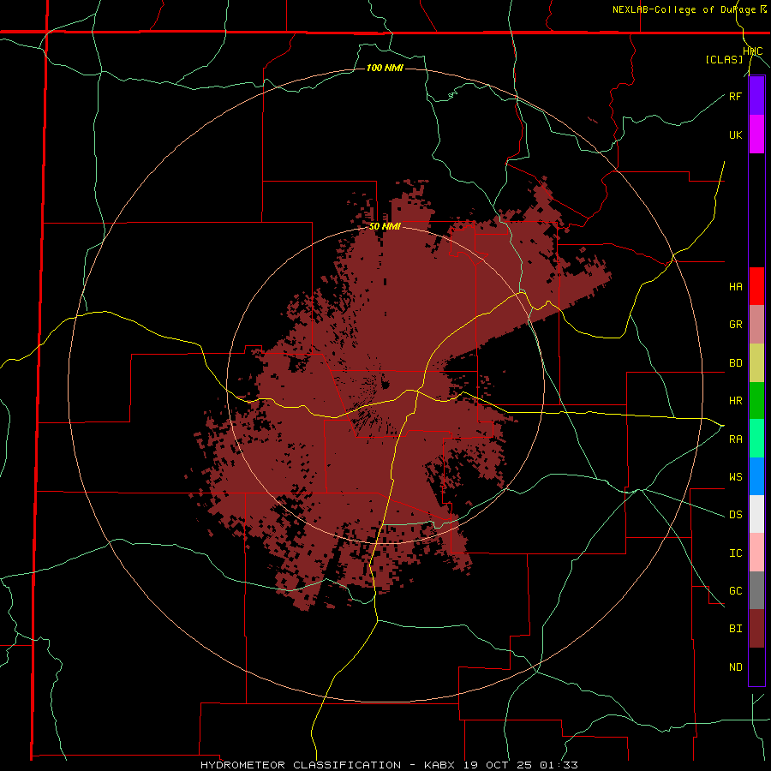Click the DS legend label text
Image resolution: width=771 pixels, height=771 pixels.
tap(735, 515)
